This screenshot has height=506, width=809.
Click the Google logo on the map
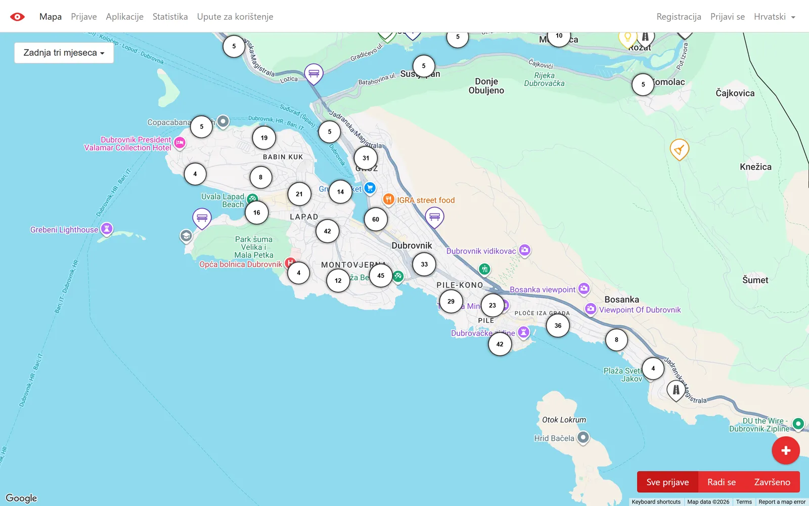[x=21, y=498]
